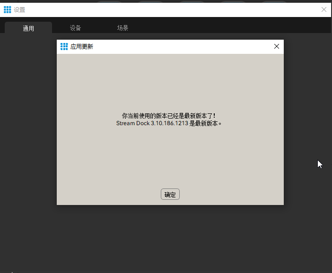
Task: Click the 应用更新 dialog title text
Action: 82,46
